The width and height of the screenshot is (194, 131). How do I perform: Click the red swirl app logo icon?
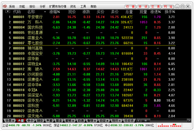pyautogui.click(x=5, y=6)
